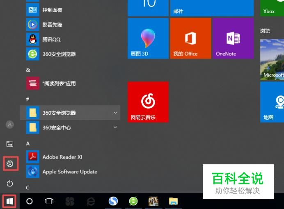
Task: Open the 邮件 mail tile
Action: point(212,8)
